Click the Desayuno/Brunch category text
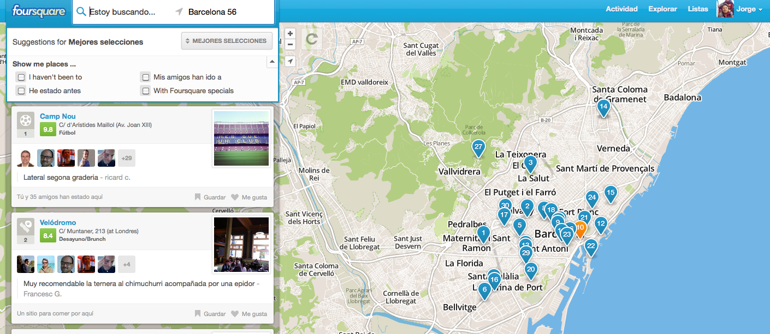 click(x=82, y=239)
